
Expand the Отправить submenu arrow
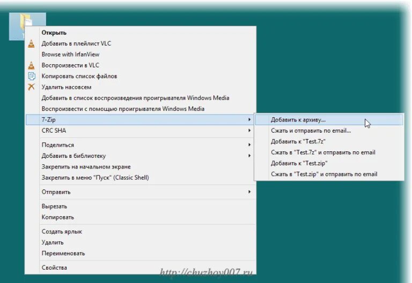pos(249,192)
